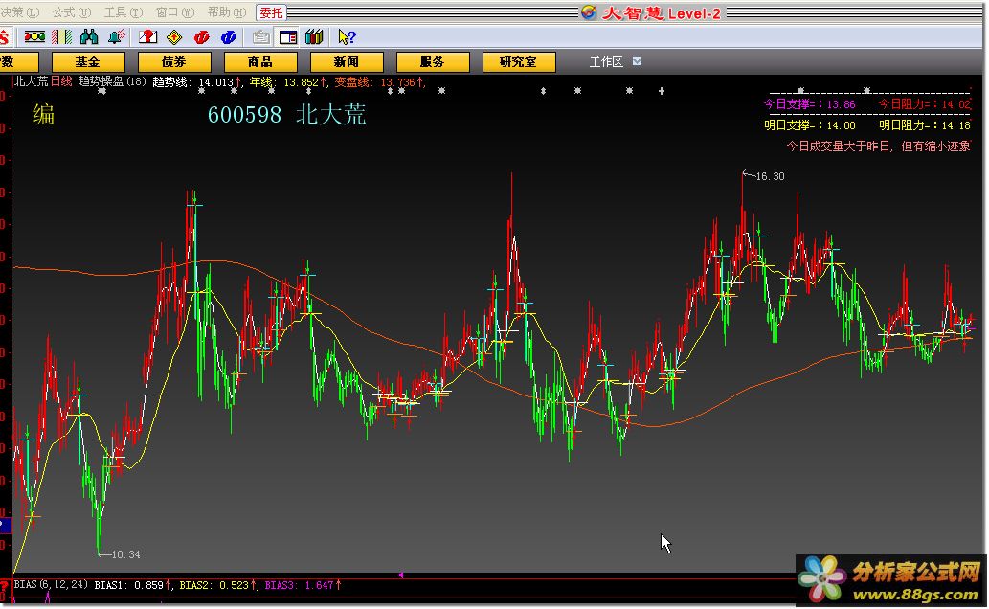Click the yellow diamond arrow icon

click(x=174, y=38)
